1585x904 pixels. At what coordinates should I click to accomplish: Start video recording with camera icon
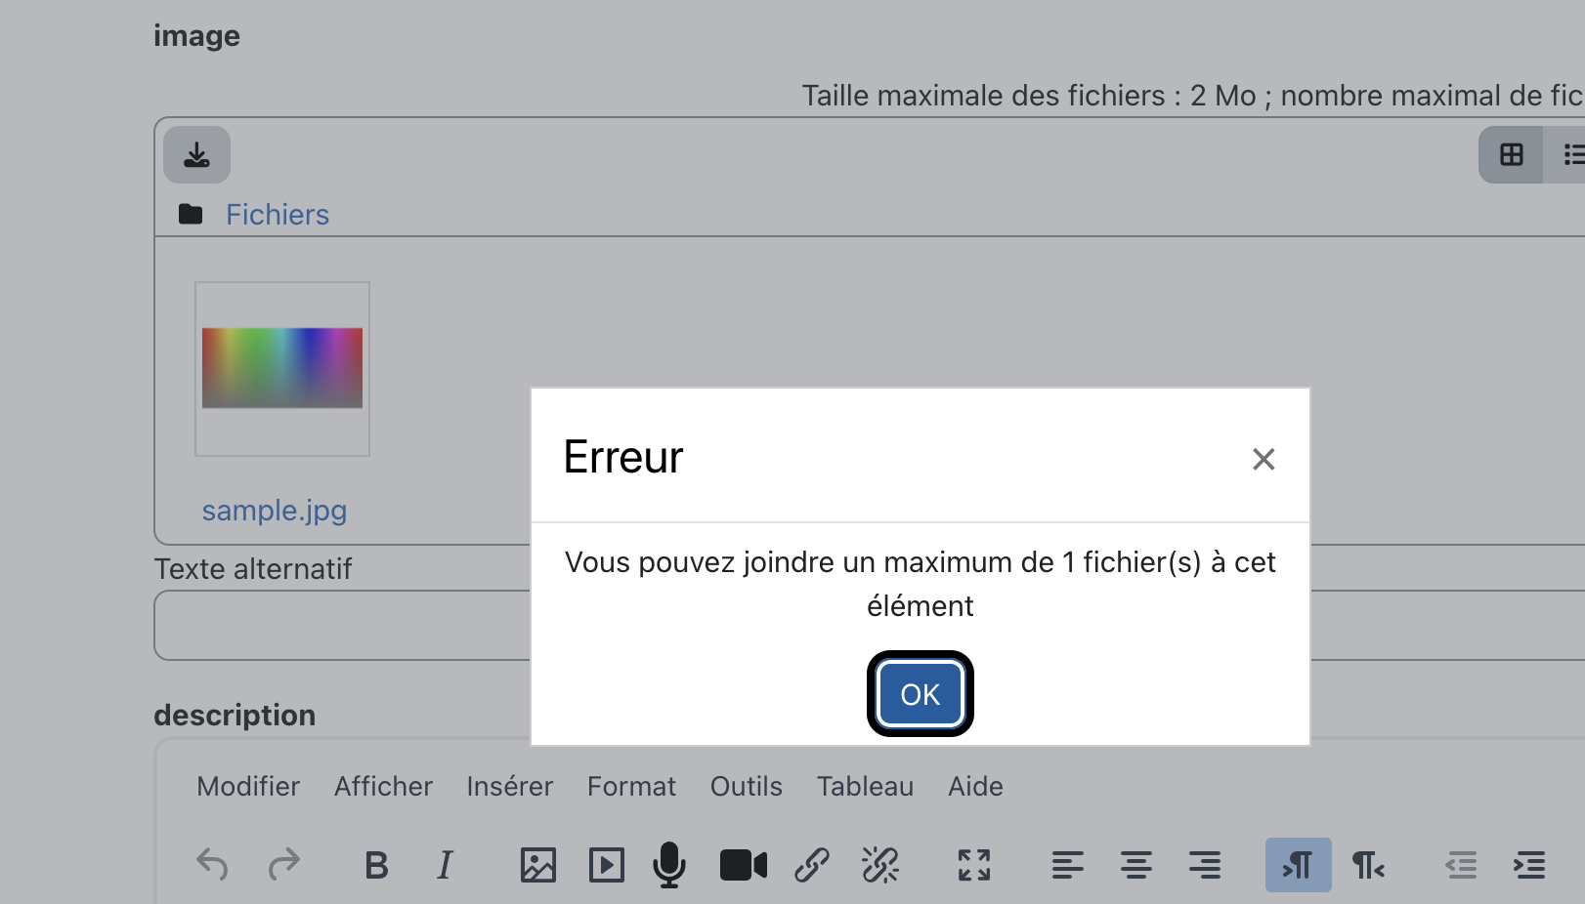tap(744, 865)
